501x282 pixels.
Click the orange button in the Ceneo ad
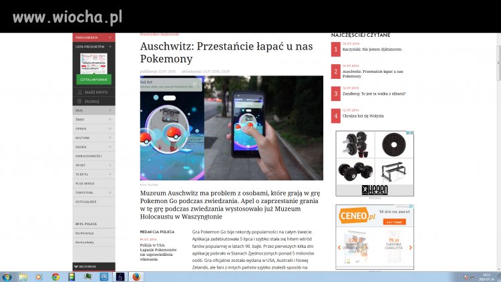(394, 222)
